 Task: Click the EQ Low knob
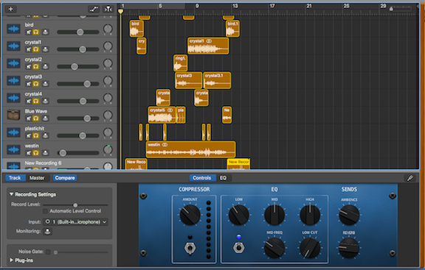point(239,215)
